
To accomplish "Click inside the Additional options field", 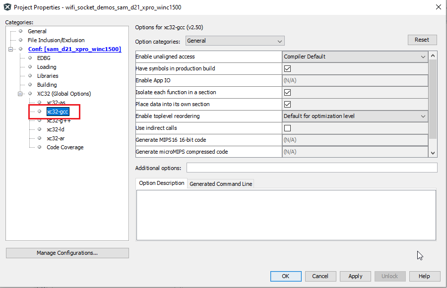I will [312, 168].
